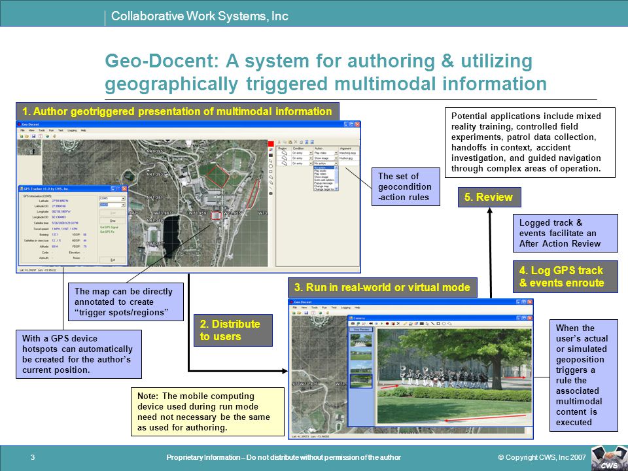Click the Marching.mpg argument cell

click(349, 153)
